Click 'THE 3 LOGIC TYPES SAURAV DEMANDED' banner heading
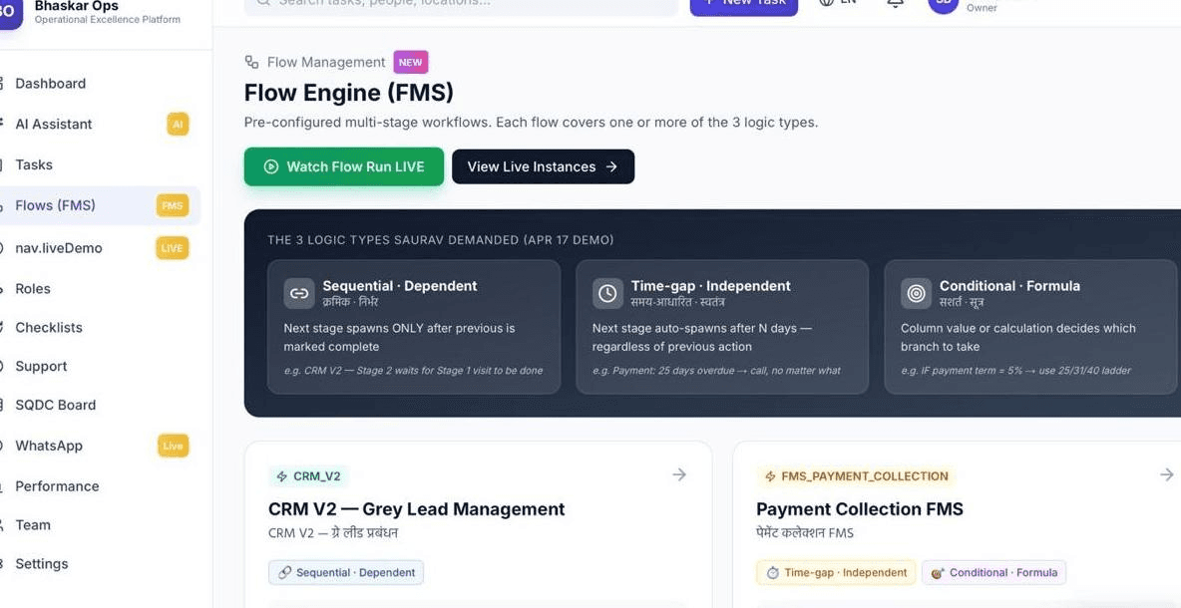The width and height of the screenshot is (1181, 608). (x=441, y=240)
